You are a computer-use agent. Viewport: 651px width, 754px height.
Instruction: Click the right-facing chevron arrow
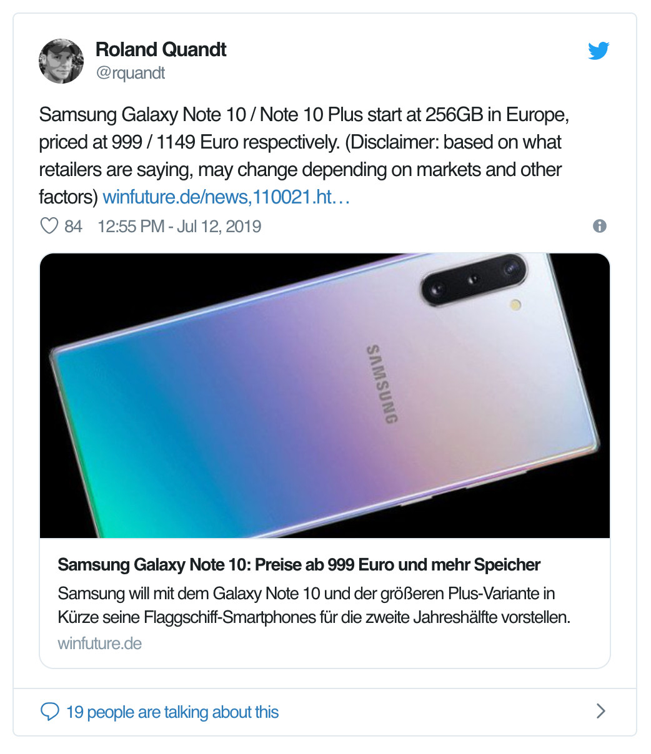tap(600, 711)
